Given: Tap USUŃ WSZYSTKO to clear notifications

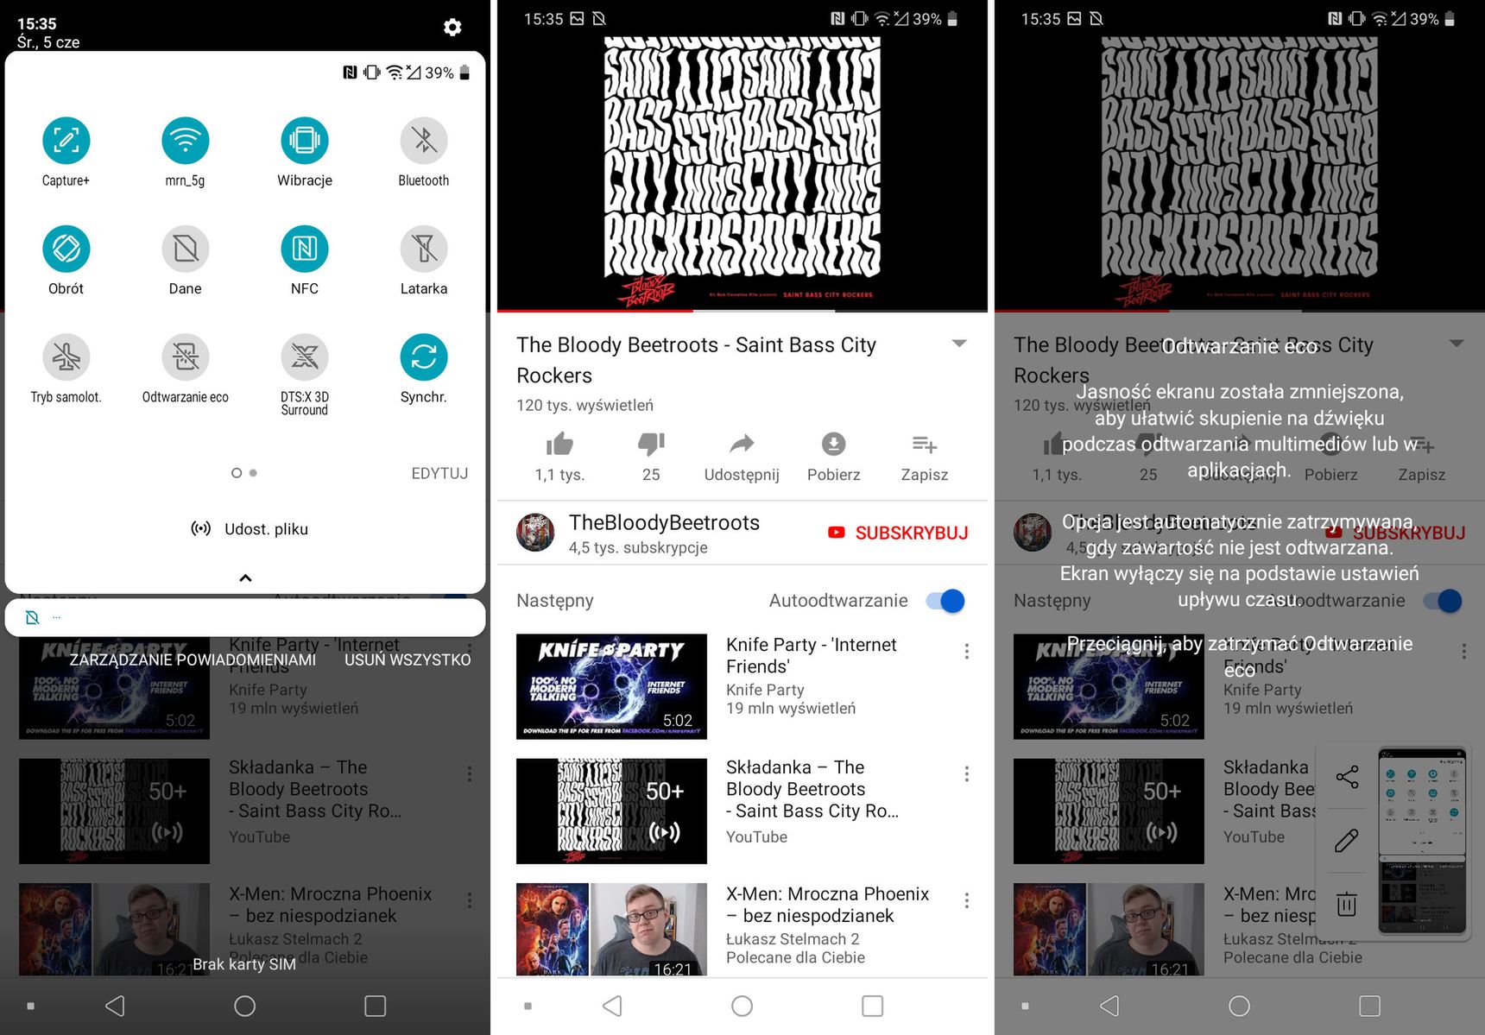Looking at the screenshot, I should coord(408,659).
